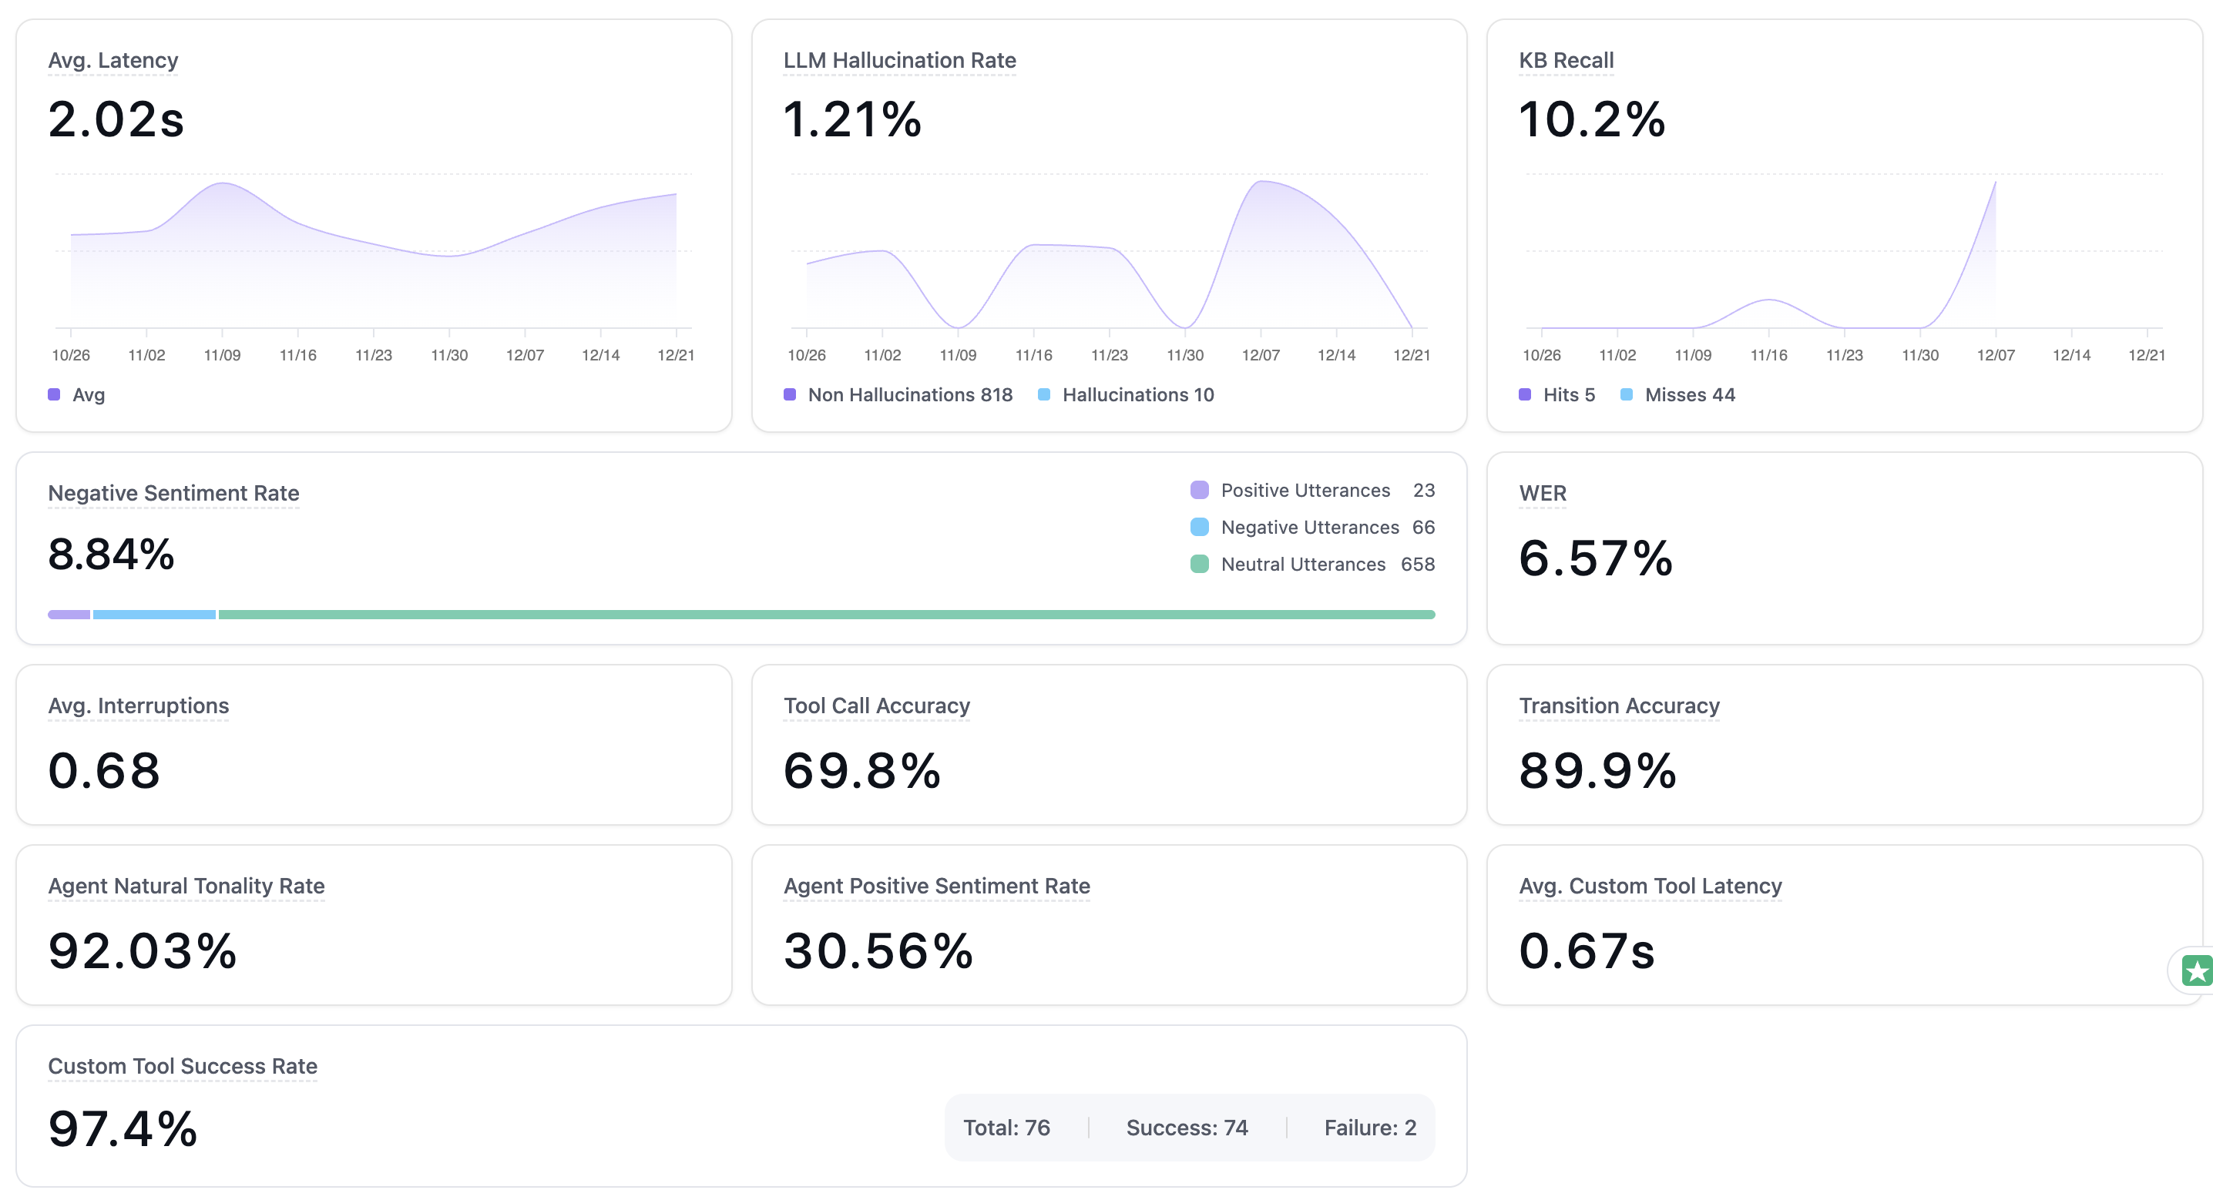Click the purple Hits legend marker in KB Recall

(1524, 394)
